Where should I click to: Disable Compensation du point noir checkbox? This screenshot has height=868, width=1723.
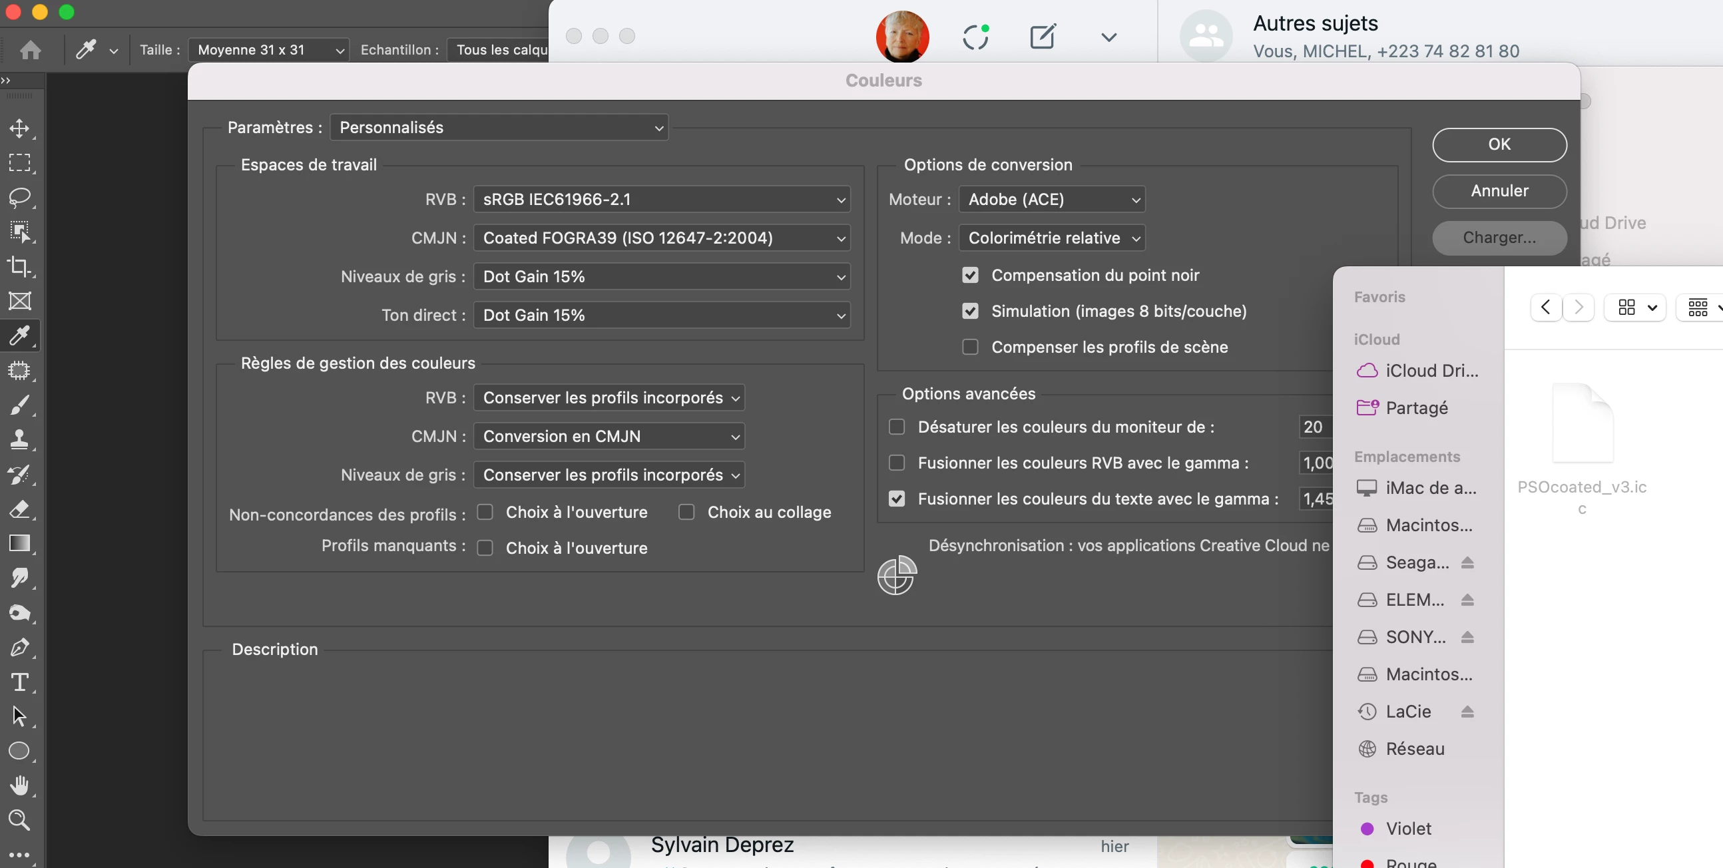click(970, 276)
